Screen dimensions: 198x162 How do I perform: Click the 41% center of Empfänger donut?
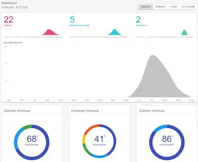(x=99, y=139)
